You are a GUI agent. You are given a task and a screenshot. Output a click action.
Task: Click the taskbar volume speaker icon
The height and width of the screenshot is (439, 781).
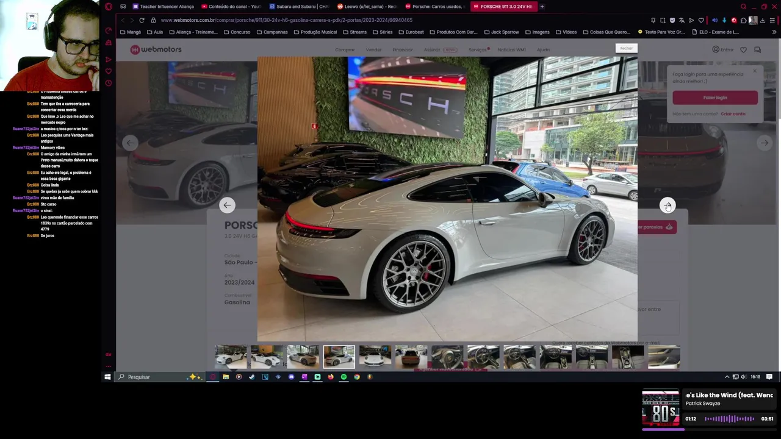(743, 377)
